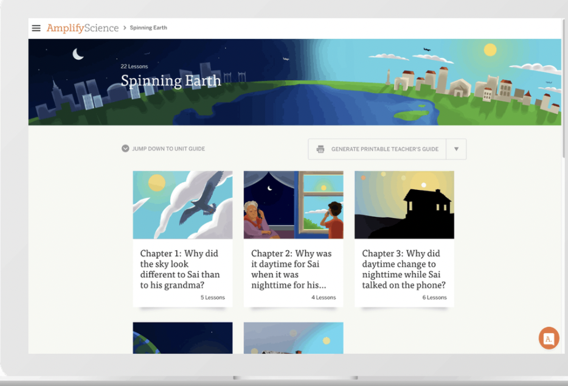Click the Spinning Earth banner heading

(x=170, y=81)
